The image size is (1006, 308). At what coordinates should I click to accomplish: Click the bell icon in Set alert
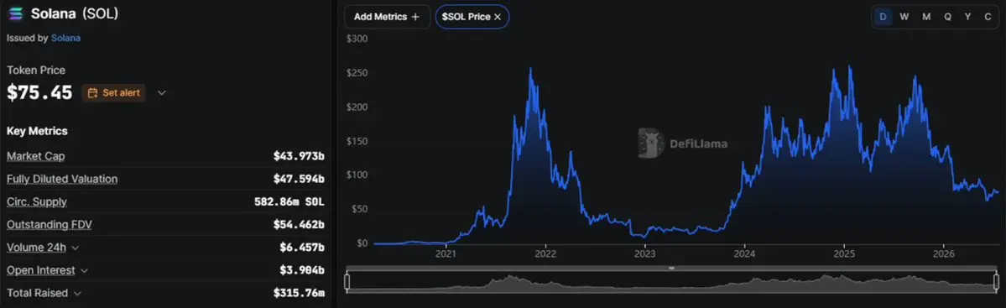pyautogui.click(x=92, y=93)
